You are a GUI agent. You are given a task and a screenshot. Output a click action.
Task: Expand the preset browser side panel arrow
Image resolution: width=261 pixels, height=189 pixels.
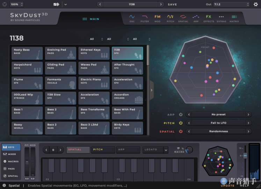(x=152, y=90)
